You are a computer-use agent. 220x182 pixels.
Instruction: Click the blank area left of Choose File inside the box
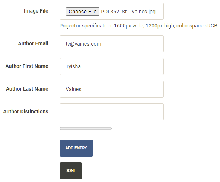coord(63,11)
